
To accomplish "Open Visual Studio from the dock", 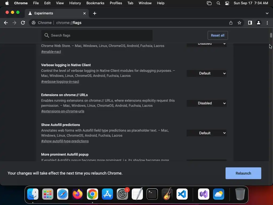I will click(204, 194).
